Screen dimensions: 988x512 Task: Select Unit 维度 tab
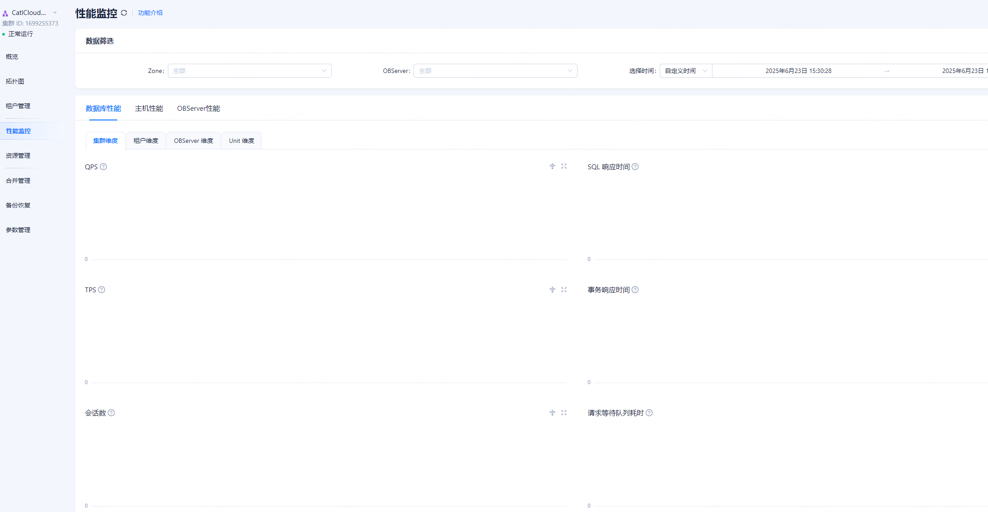point(241,141)
